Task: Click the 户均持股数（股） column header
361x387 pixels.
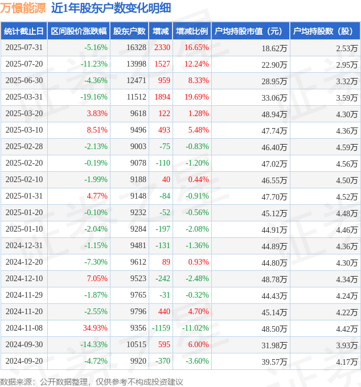Action: [x=325, y=31]
